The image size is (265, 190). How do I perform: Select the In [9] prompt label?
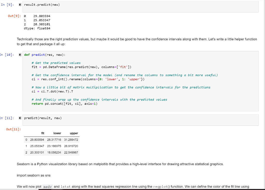(x=8, y=4)
